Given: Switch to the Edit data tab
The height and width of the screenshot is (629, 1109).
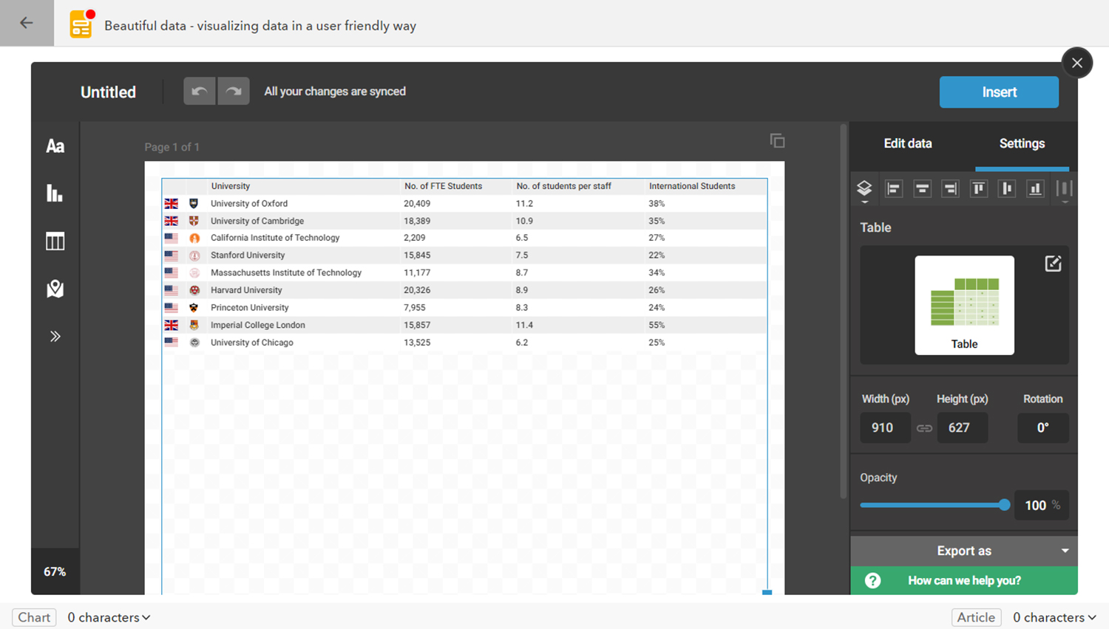Looking at the screenshot, I should point(907,143).
